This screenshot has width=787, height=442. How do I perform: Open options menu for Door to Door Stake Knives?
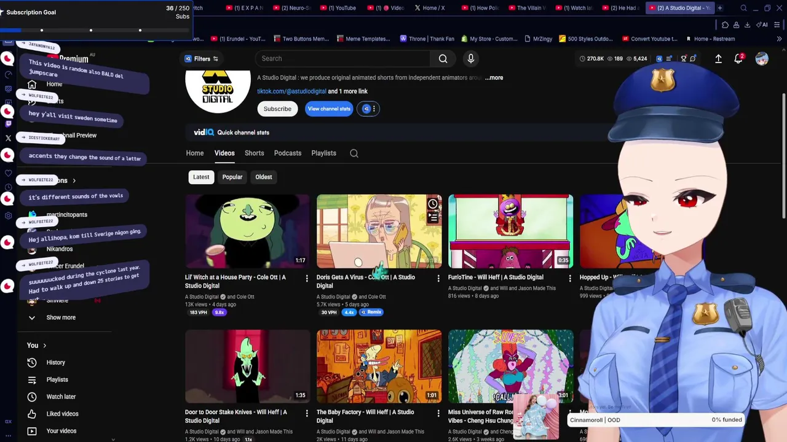tap(307, 414)
